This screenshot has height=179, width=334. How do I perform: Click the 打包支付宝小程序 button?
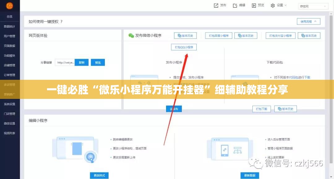click(x=280, y=36)
